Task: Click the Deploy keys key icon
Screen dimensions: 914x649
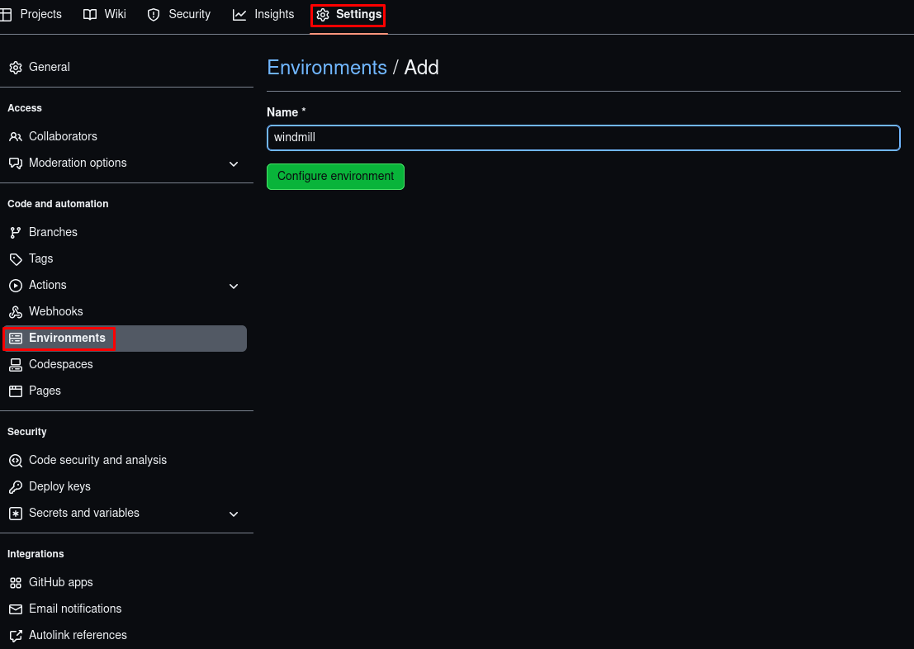Action: point(16,487)
